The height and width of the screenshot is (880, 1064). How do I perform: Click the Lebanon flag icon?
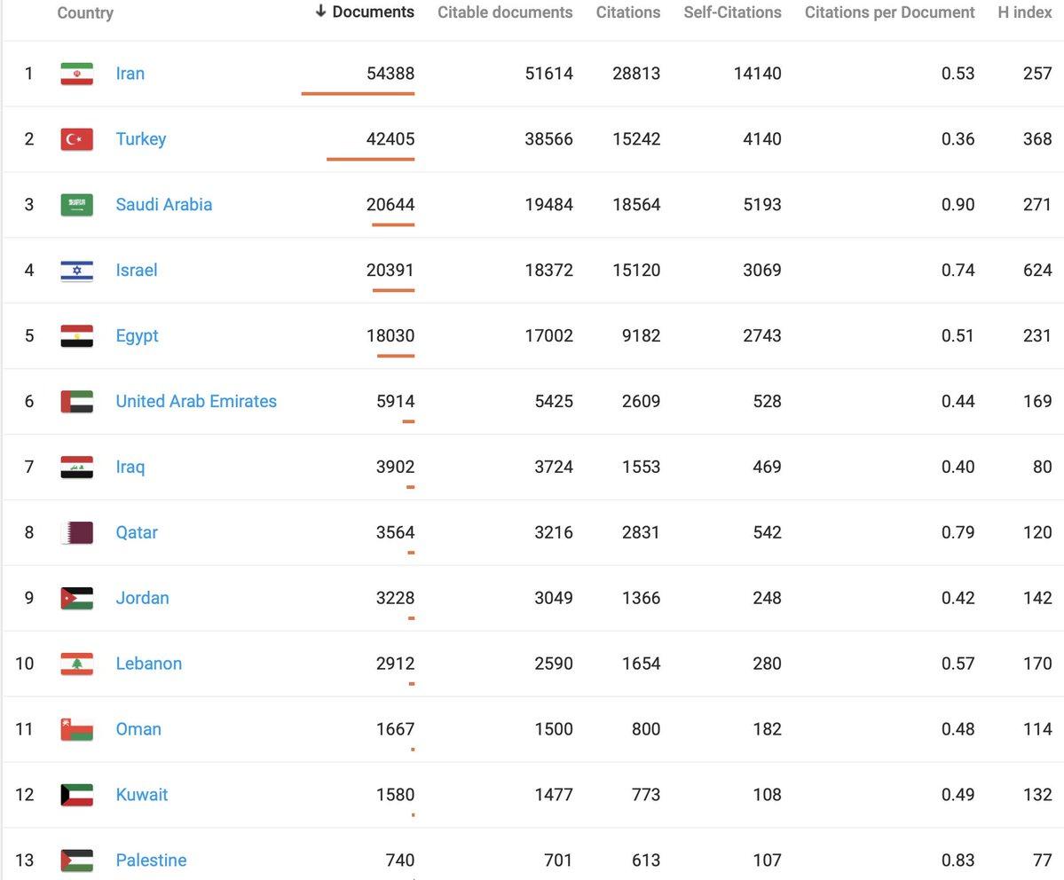click(76, 664)
